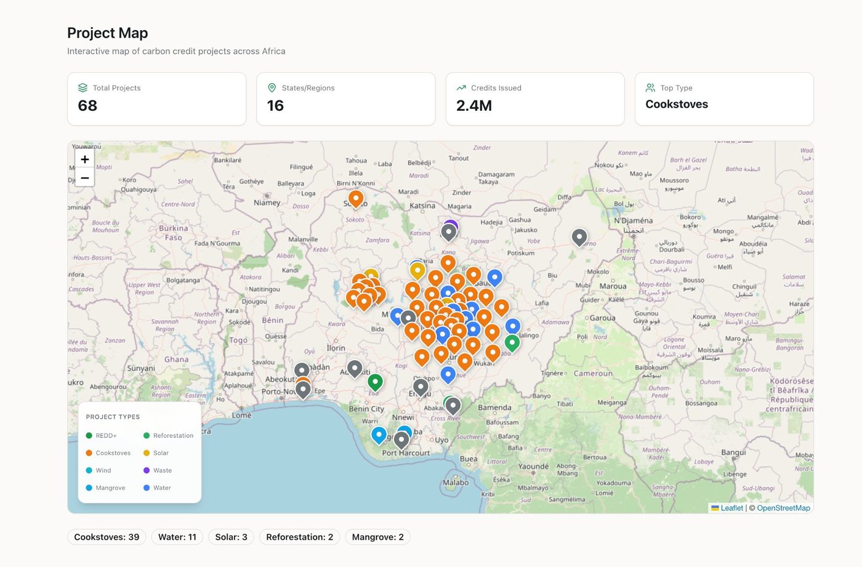Screen dimensions: 862x567
Task: Click the 'Reforestation' legend label
Action: (174, 435)
